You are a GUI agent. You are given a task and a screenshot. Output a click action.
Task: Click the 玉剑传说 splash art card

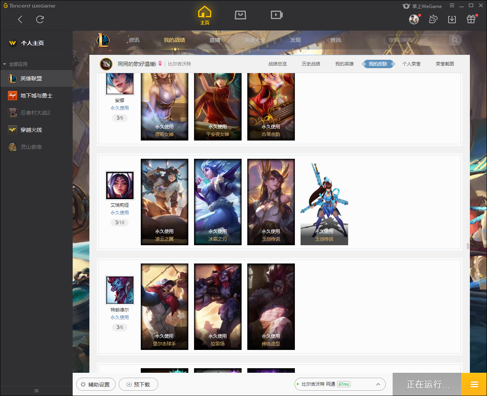[271, 202]
